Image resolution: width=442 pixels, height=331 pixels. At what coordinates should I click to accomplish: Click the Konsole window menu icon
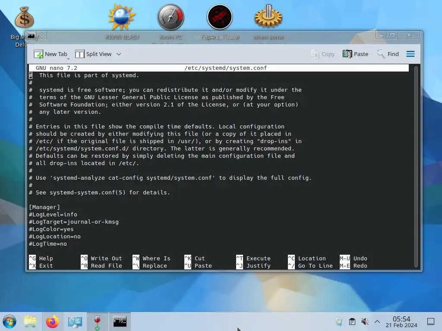31,35
